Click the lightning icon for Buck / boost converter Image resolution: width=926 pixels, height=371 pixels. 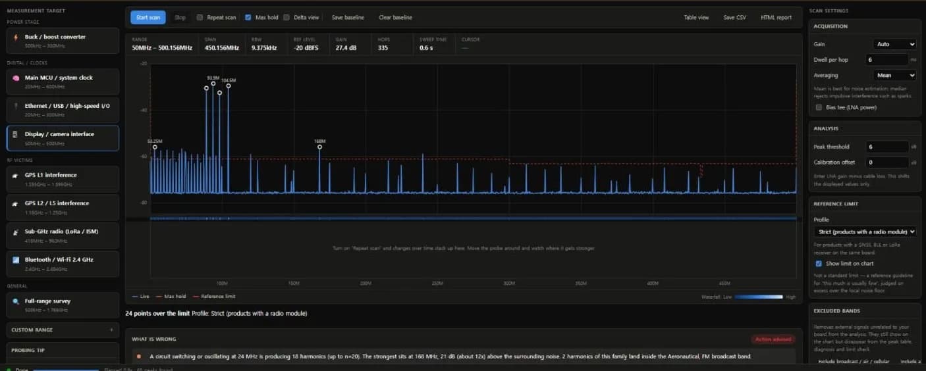(15, 37)
